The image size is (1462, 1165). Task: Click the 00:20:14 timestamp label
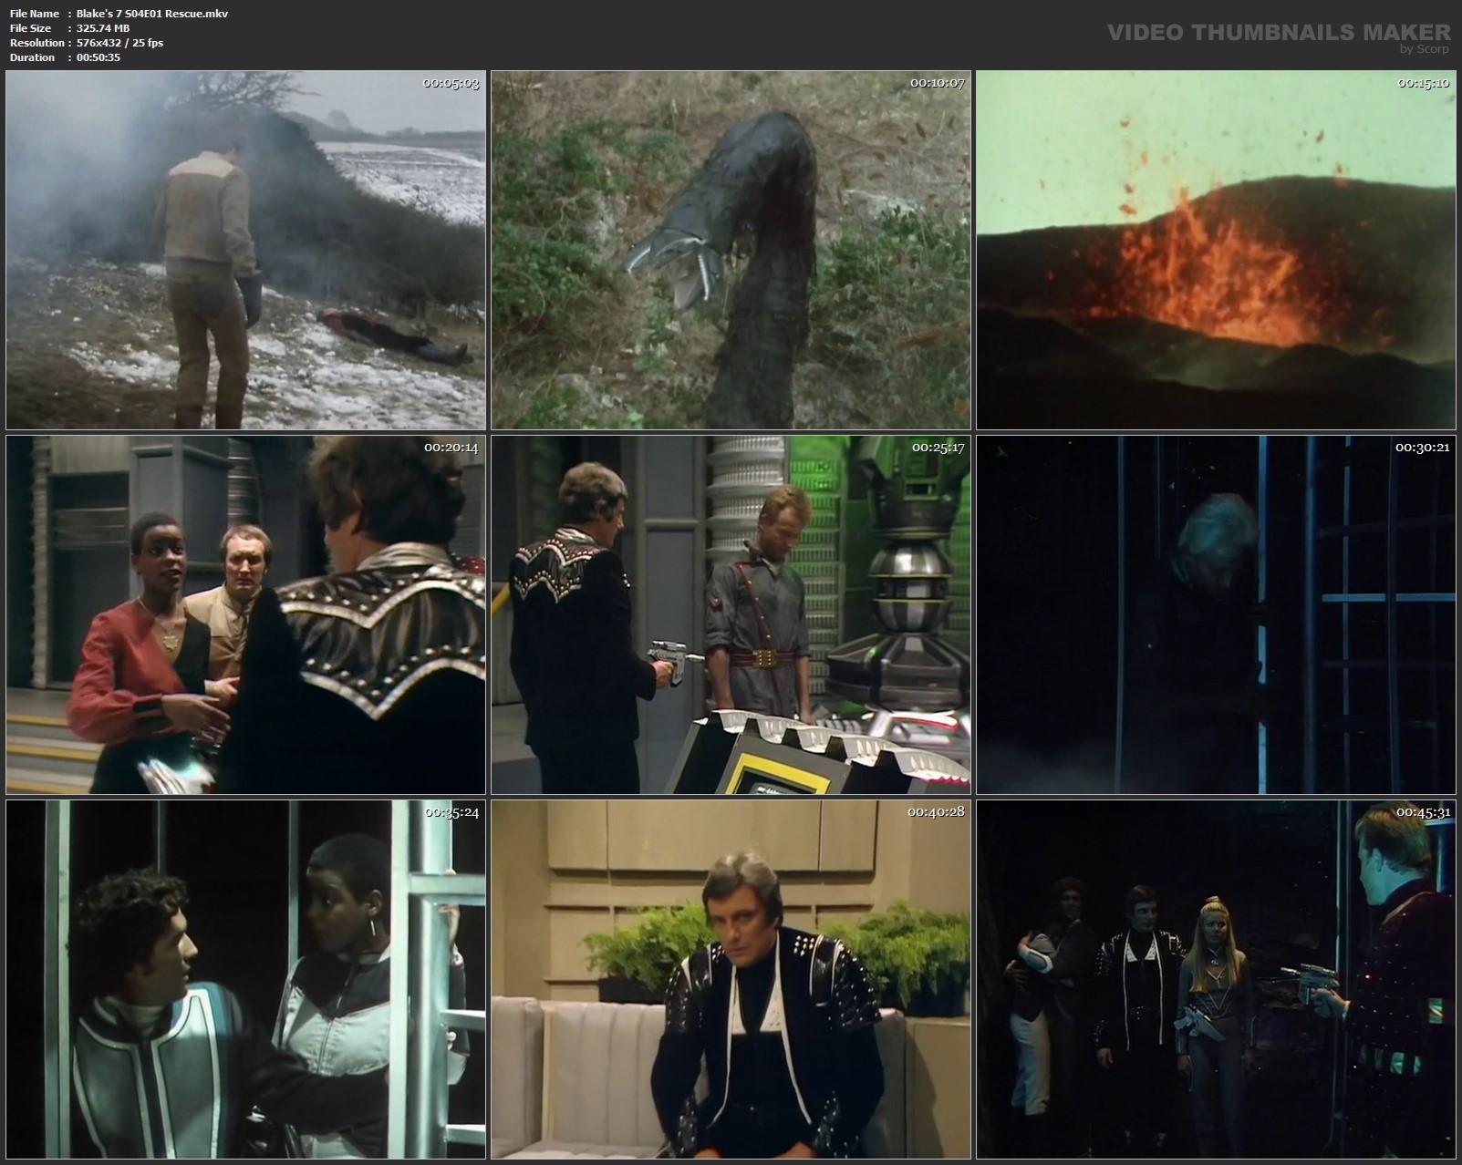(x=451, y=448)
